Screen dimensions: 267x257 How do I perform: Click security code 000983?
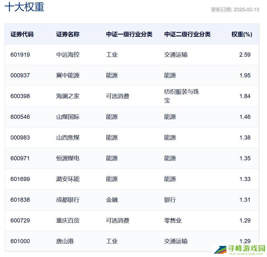tap(20, 138)
